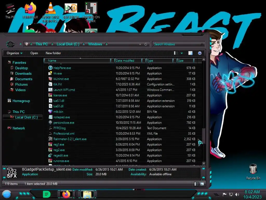
Task: Select the IsUninst.exe icon
Action: [x=50, y=79]
